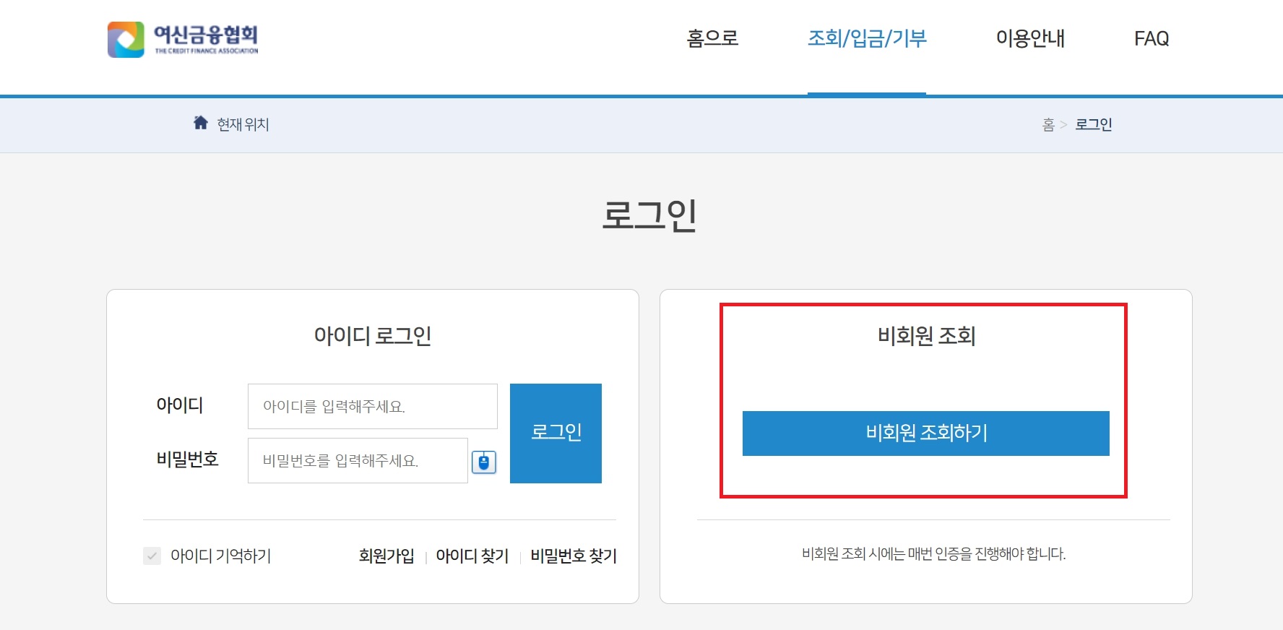
Task: Open the 이용안내 menu
Action: (x=1030, y=38)
